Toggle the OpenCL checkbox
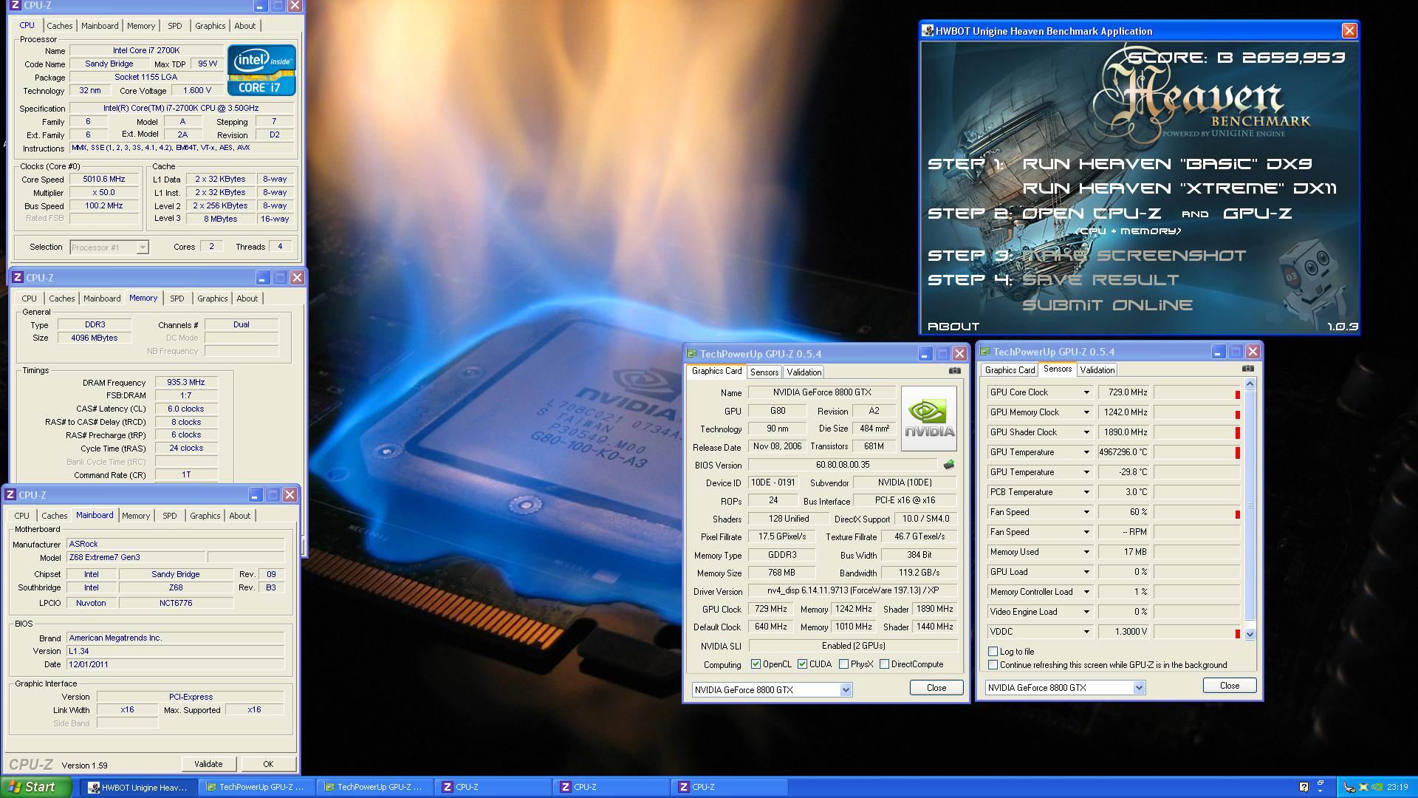 point(756,664)
